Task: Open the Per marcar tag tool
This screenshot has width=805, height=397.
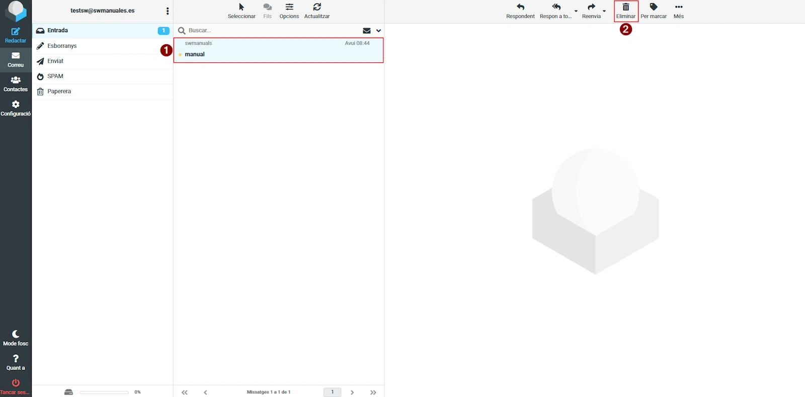Action: click(654, 8)
